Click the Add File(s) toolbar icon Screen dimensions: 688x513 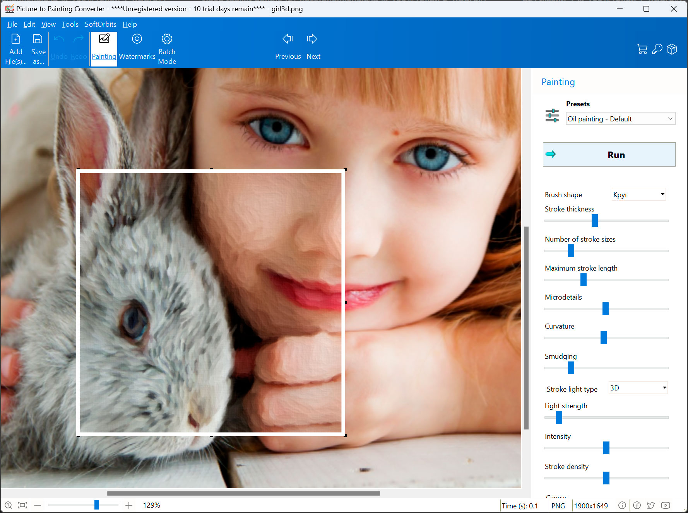[16, 39]
